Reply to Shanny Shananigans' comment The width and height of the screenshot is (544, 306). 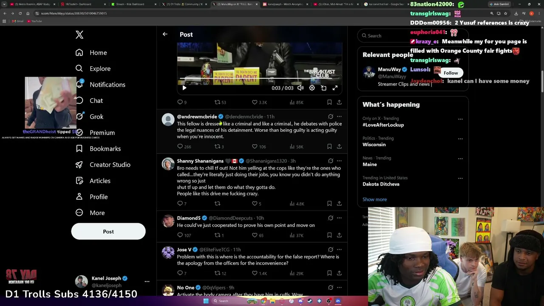tap(181, 204)
